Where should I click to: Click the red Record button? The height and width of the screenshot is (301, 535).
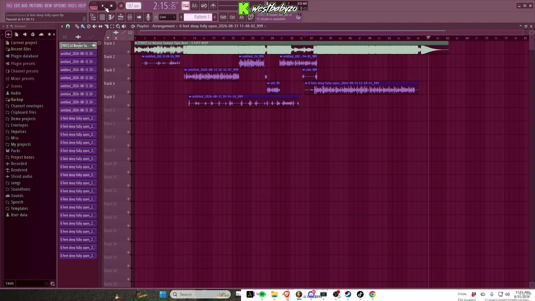[121, 6]
